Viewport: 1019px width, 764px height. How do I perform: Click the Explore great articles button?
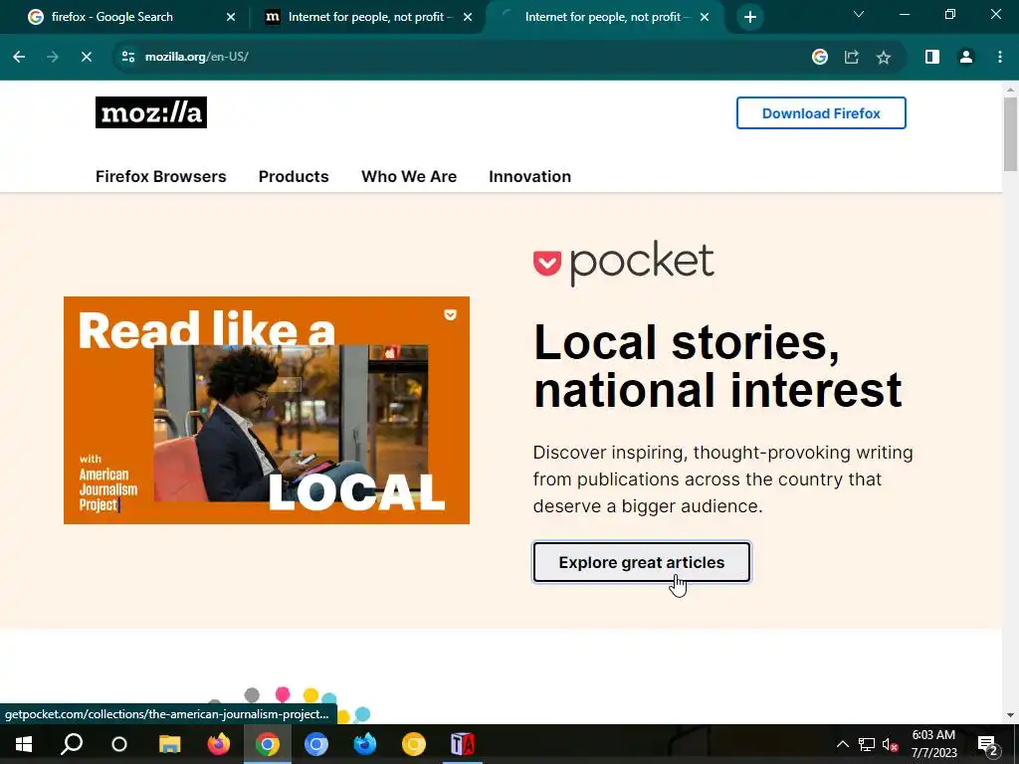click(x=642, y=562)
